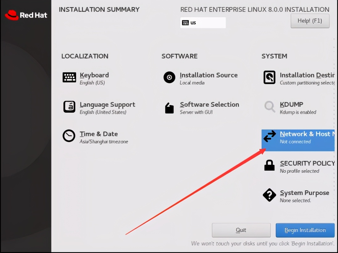Click the System Purpose question mark icon
The width and height of the screenshot is (338, 253).
(270, 195)
